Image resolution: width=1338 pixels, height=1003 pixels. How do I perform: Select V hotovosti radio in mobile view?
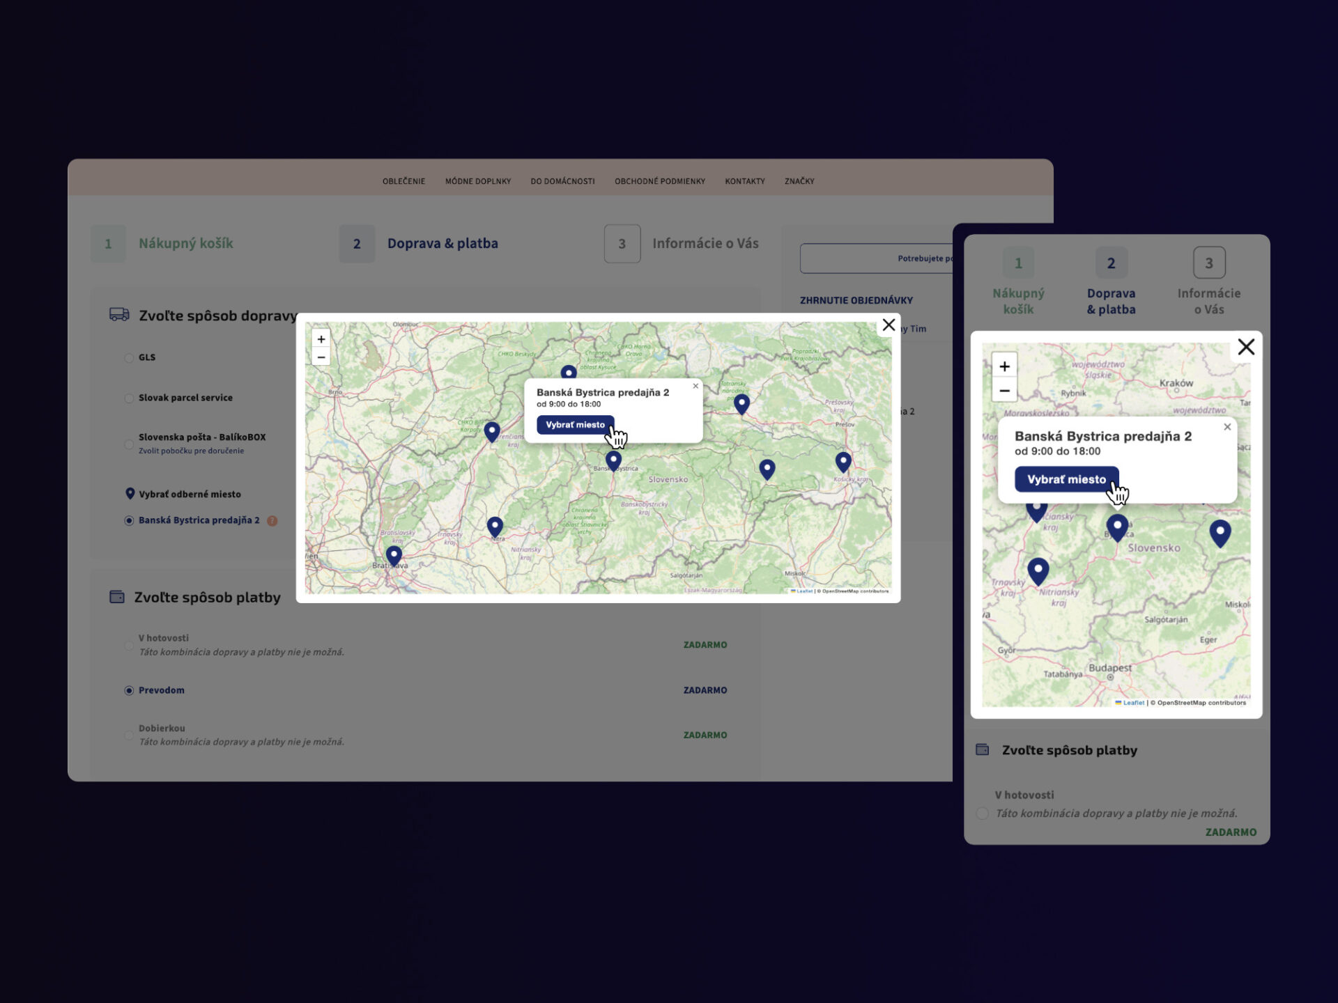[x=982, y=814]
